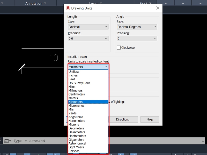207x155 pixels.
Task: Open Length Precision 0.0 dropdown
Action: [x=88, y=38]
